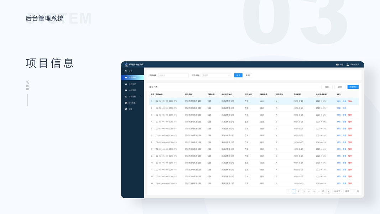Select current page 1 in pagination

click(294, 191)
